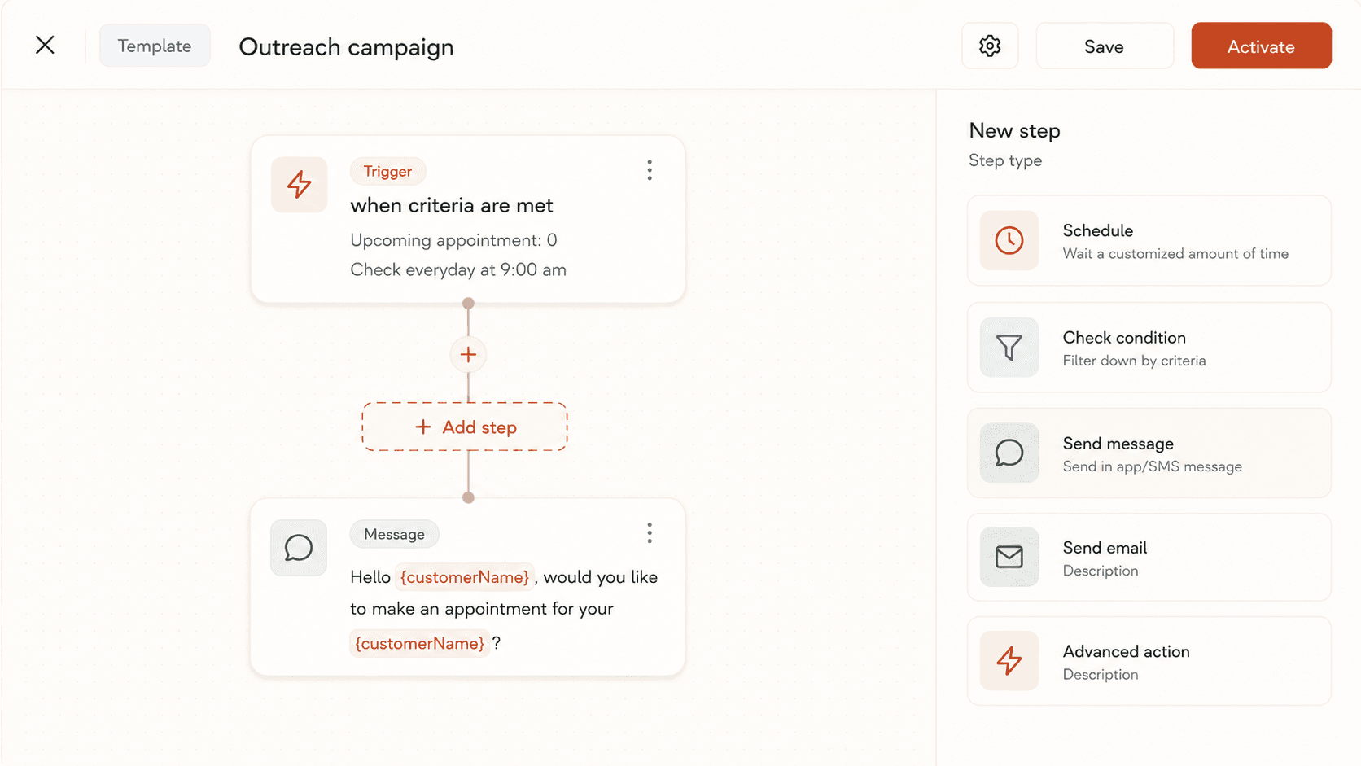Select the Send email envelope icon

[x=1009, y=557]
